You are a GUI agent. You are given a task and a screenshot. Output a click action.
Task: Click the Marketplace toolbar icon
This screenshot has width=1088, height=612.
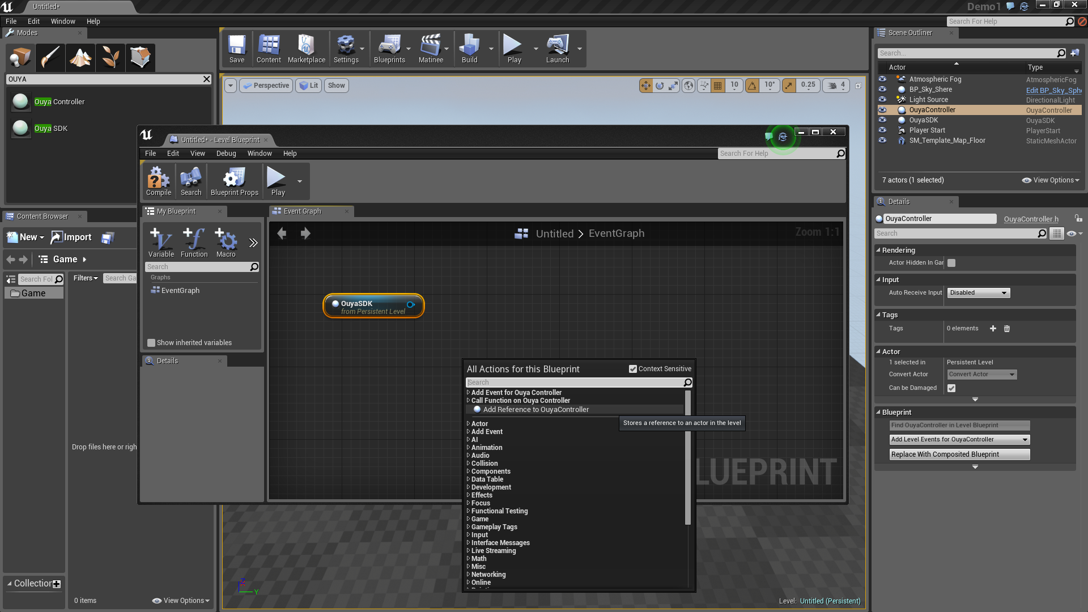pos(306,45)
